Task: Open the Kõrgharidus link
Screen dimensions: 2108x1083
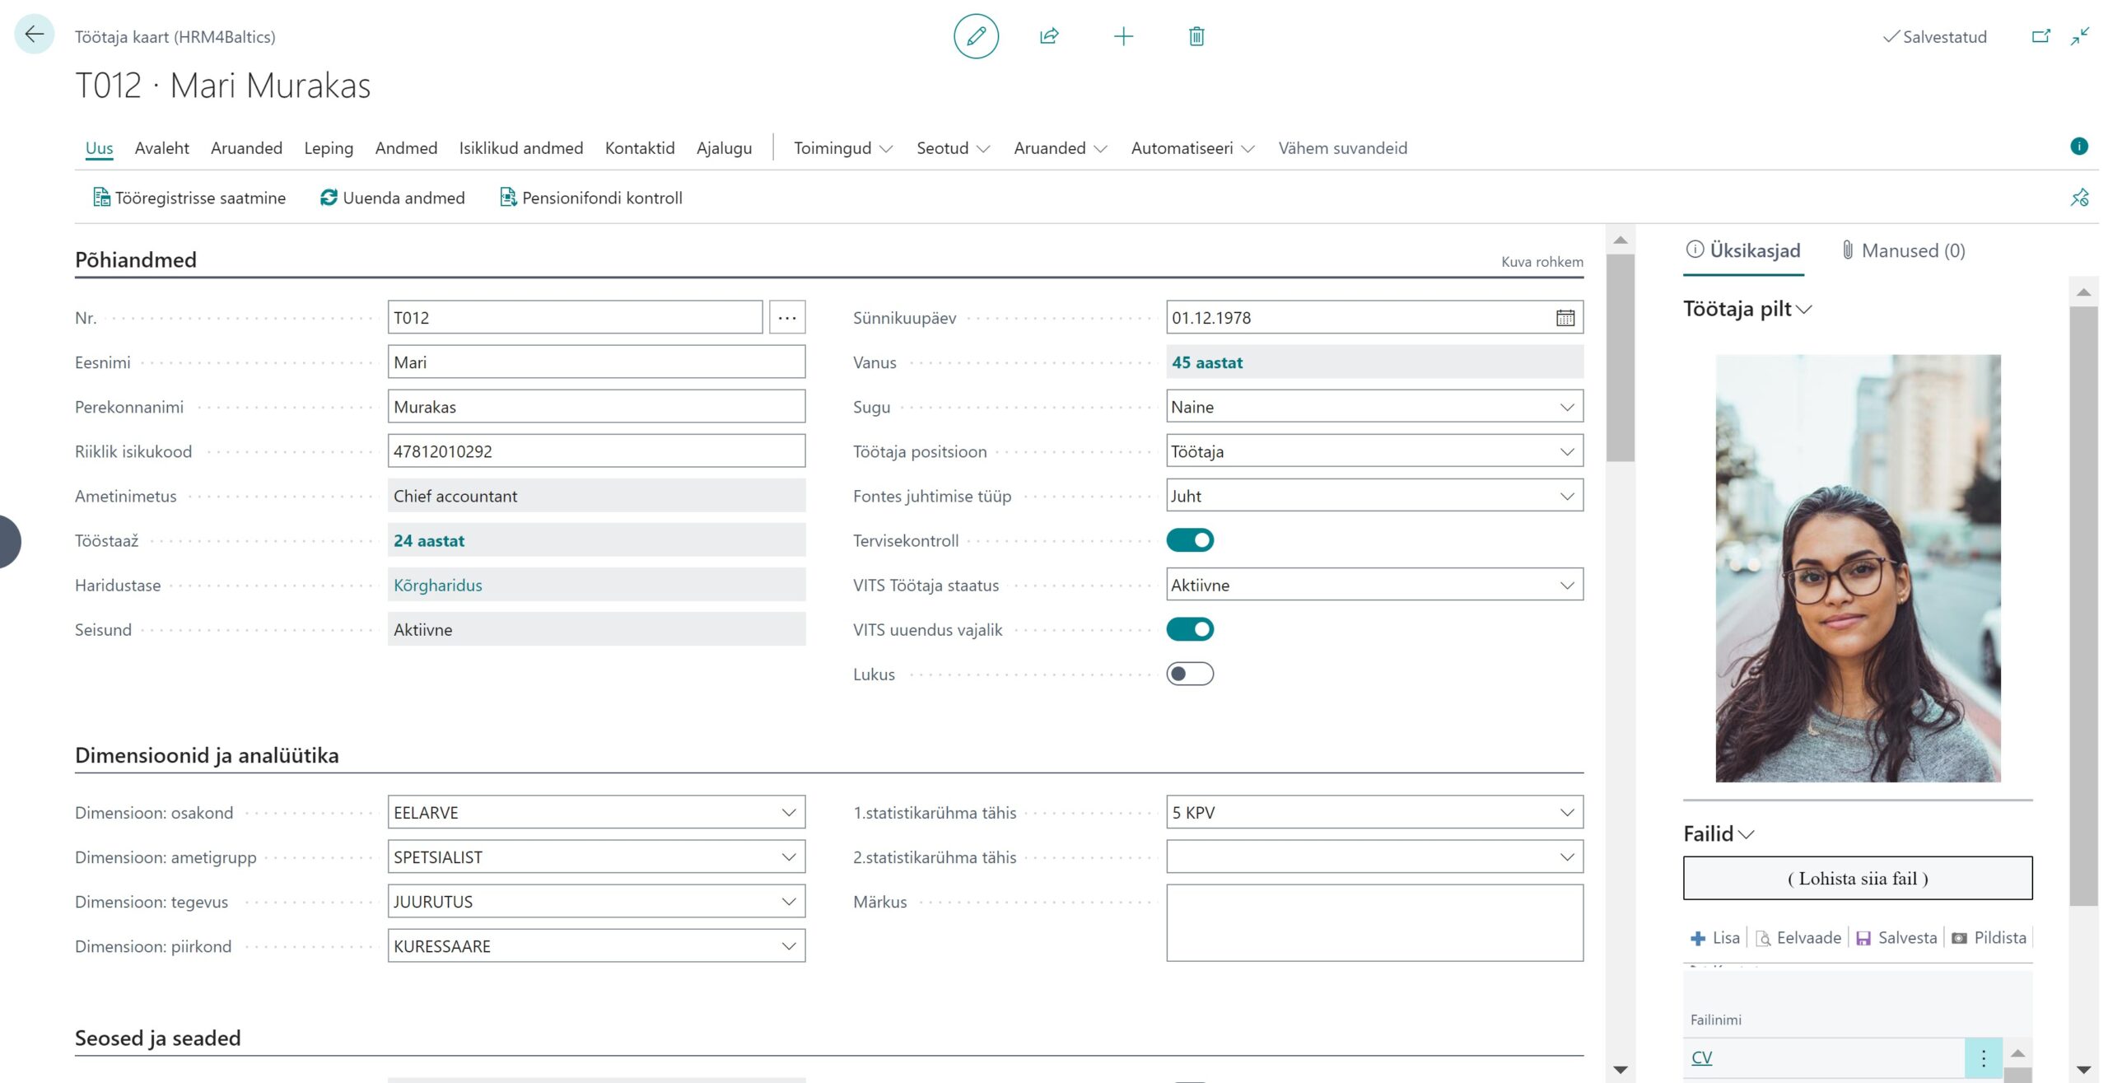Action: coord(437,585)
